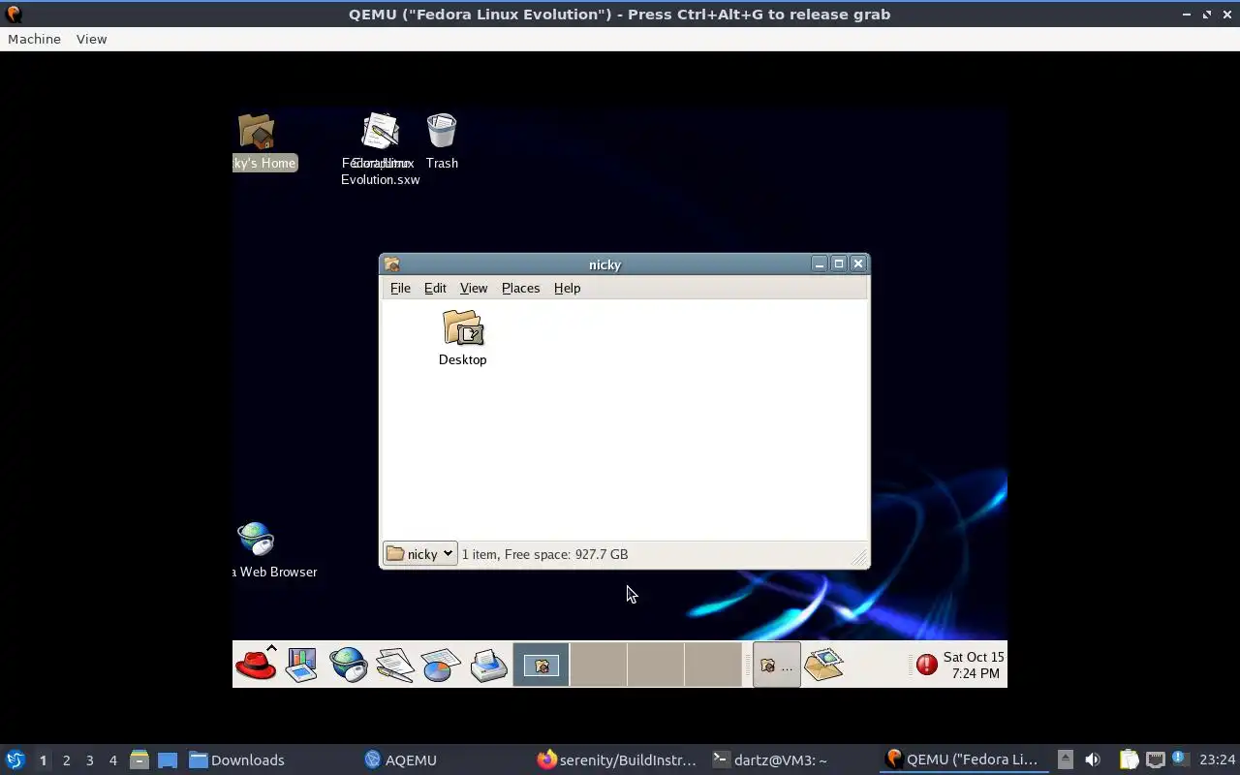Click the host update notification tray icon

(1179, 759)
